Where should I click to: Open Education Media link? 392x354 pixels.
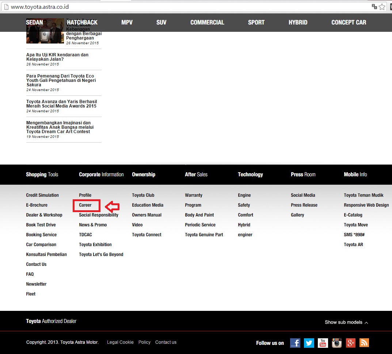(148, 205)
